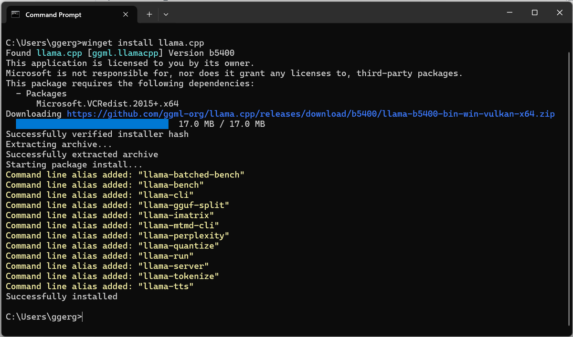Maximize the terminal window
The image size is (573, 337).
pos(535,12)
